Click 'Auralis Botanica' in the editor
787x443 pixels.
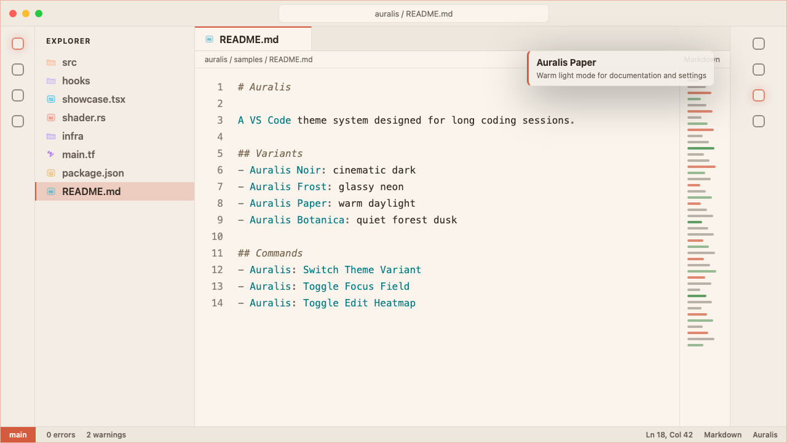[297, 220]
